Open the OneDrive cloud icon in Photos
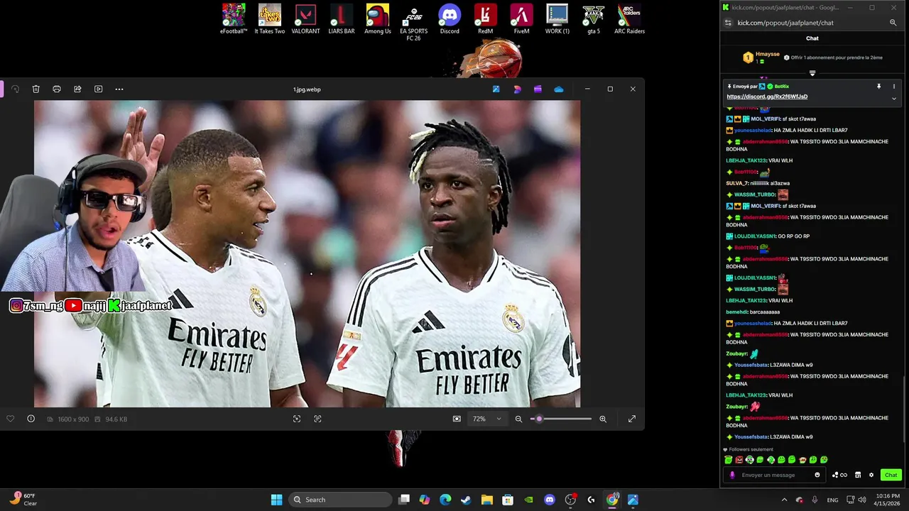The image size is (909, 511). click(559, 89)
